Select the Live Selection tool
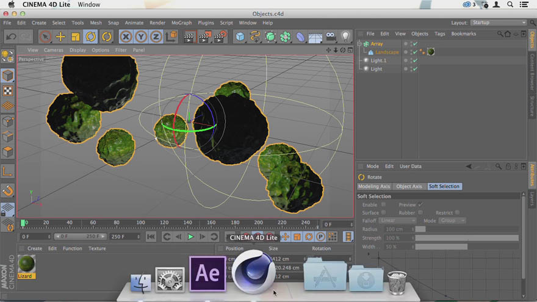This screenshot has width=537, height=302. (45, 37)
